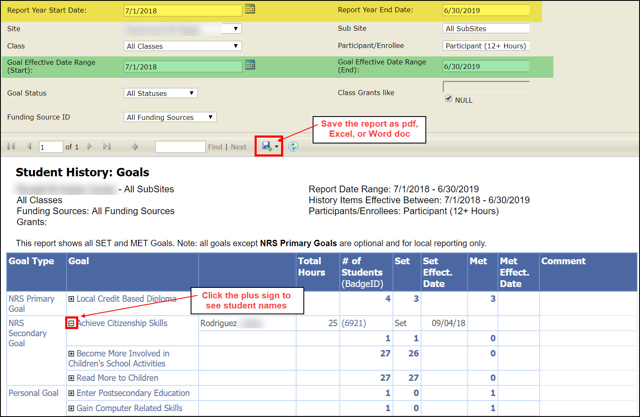Open calendar picker for Goal Effective Date Start
The width and height of the screenshot is (640, 417).
click(250, 65)
